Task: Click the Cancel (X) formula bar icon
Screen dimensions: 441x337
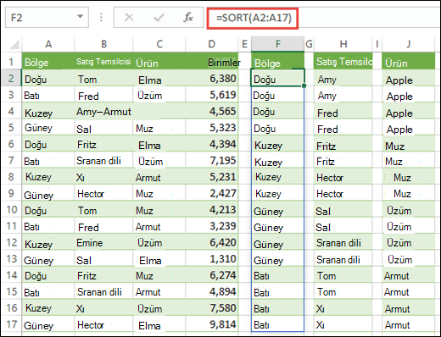Action: tap(129, 18)
